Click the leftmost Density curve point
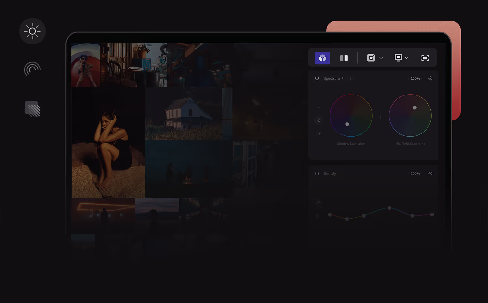 330,215
